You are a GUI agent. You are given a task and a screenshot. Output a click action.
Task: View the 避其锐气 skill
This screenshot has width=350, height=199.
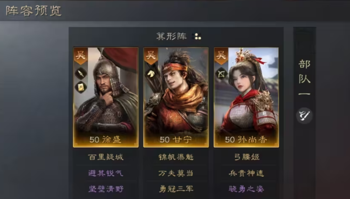[x=106, y=173]
